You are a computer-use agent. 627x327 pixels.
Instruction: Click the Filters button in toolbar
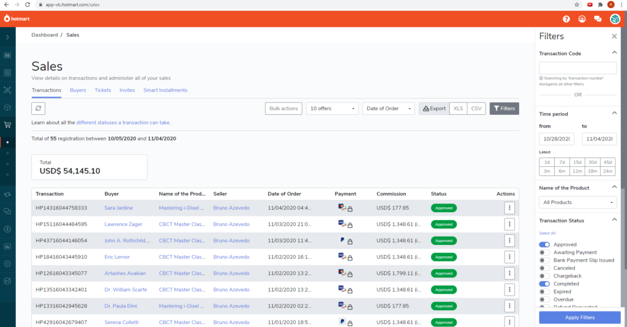pyautogui.click(x=505, y=109)
